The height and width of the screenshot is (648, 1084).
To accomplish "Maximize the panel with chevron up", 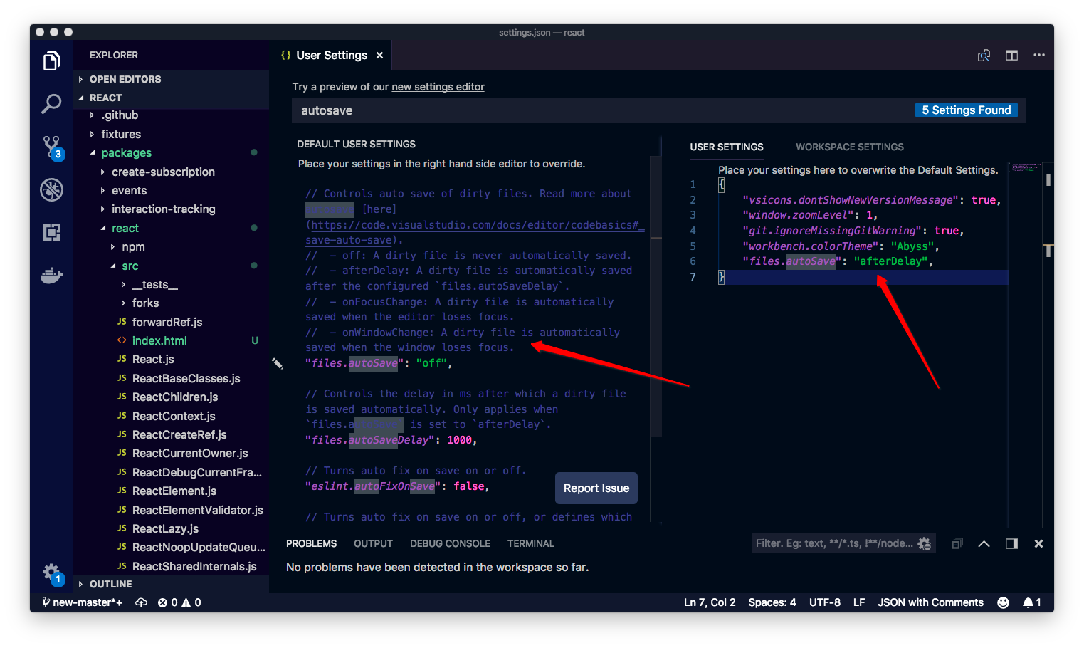I will [x=984, y=543].
